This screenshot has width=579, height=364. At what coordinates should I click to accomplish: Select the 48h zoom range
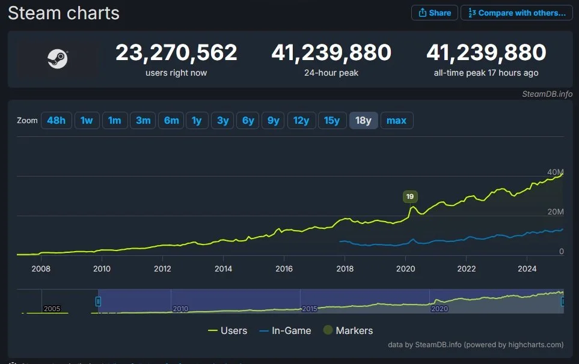[56, 121]
